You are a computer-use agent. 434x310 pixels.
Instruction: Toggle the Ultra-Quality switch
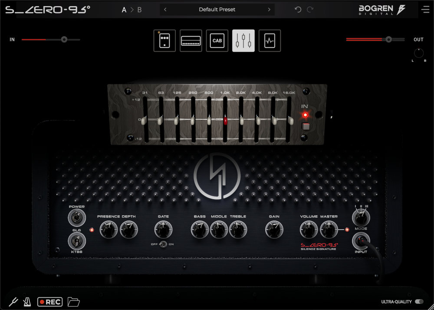[419, 302]
